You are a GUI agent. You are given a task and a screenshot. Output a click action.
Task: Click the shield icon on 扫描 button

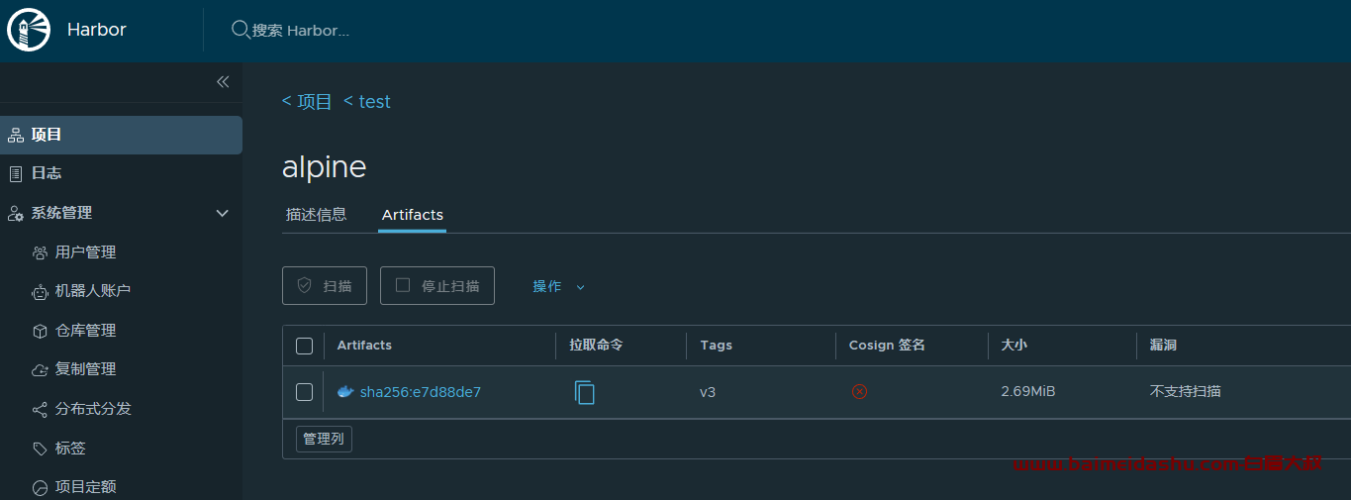pos(305,285)
